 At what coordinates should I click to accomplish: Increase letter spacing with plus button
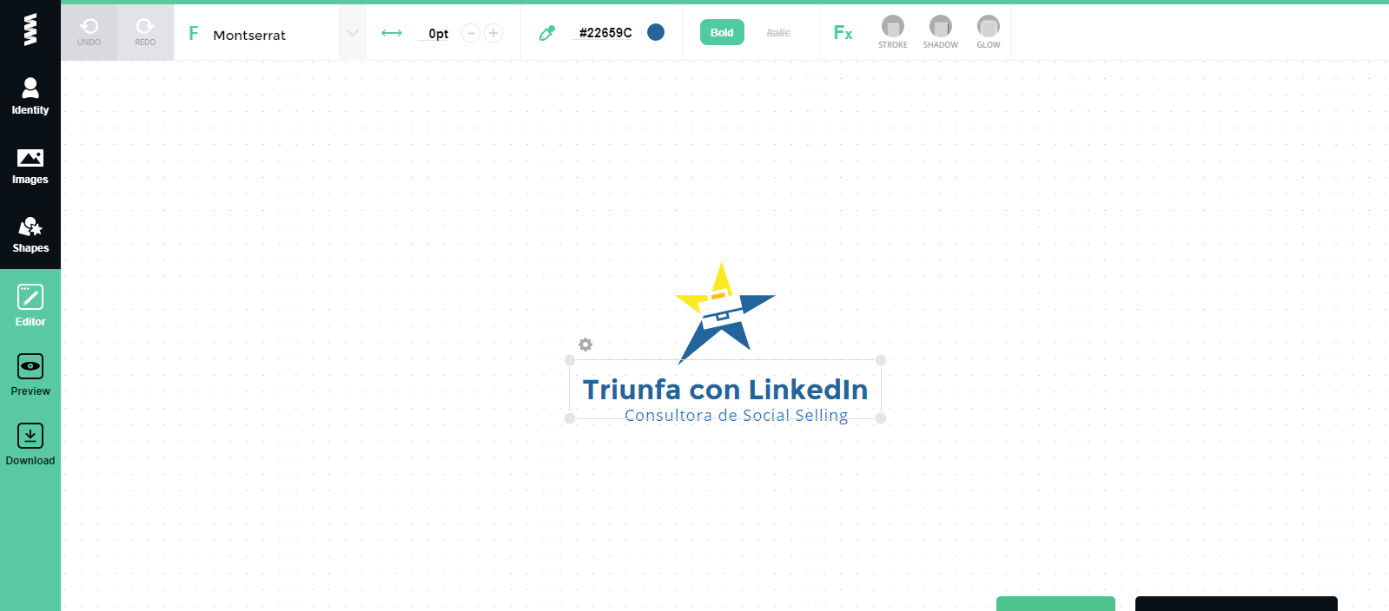pos(493,33)
